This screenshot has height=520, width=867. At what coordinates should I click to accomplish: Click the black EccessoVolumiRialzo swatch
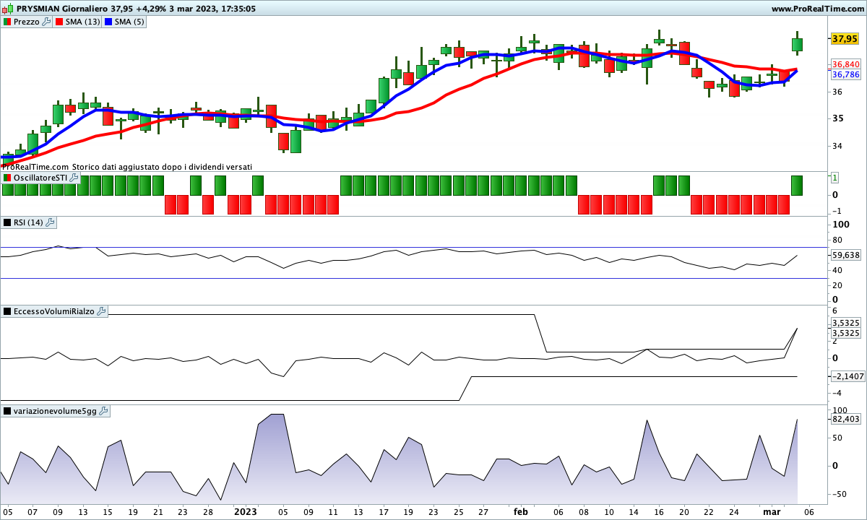click(x=7, y=311)
